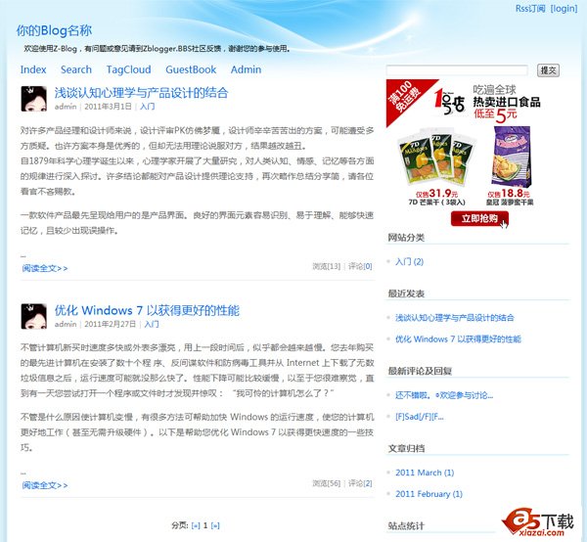Viewport: 587px width, 542px height.
Task: Open the Admin navigation link
Action: pyautogui.click(x=246, y=69)
